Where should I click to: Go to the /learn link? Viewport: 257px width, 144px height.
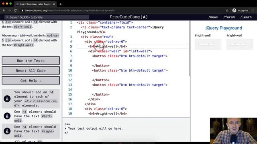pyautogui.click(x=246, y=17)
